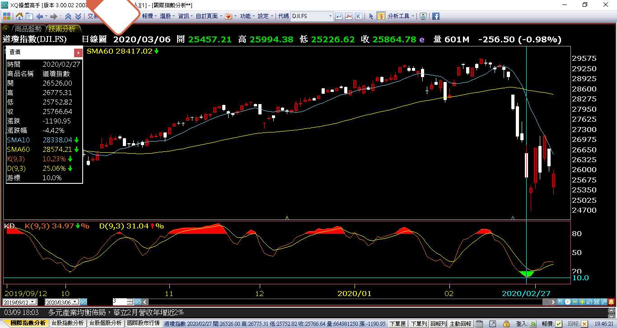
Task: Click the Facebook icon in the toolbar
Action: point(436,16)
